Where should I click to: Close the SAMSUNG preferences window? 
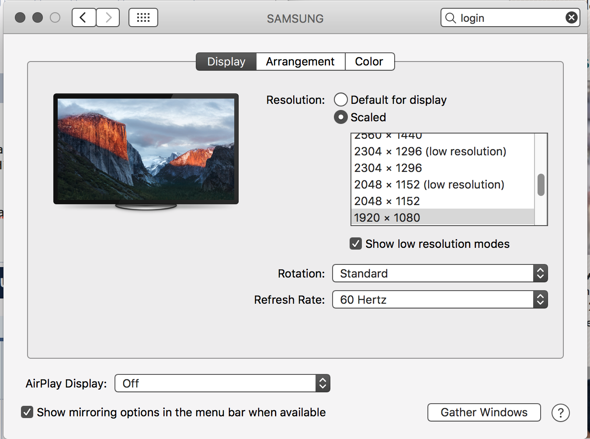click(x=20, y=17)
